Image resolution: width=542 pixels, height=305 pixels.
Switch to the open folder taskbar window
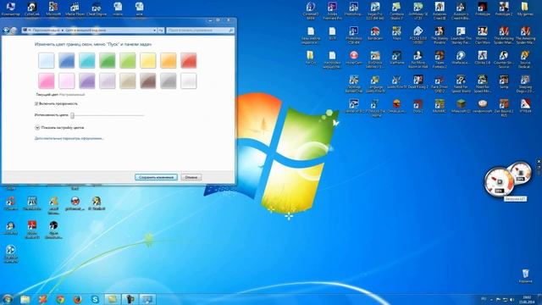click(112, 299)
